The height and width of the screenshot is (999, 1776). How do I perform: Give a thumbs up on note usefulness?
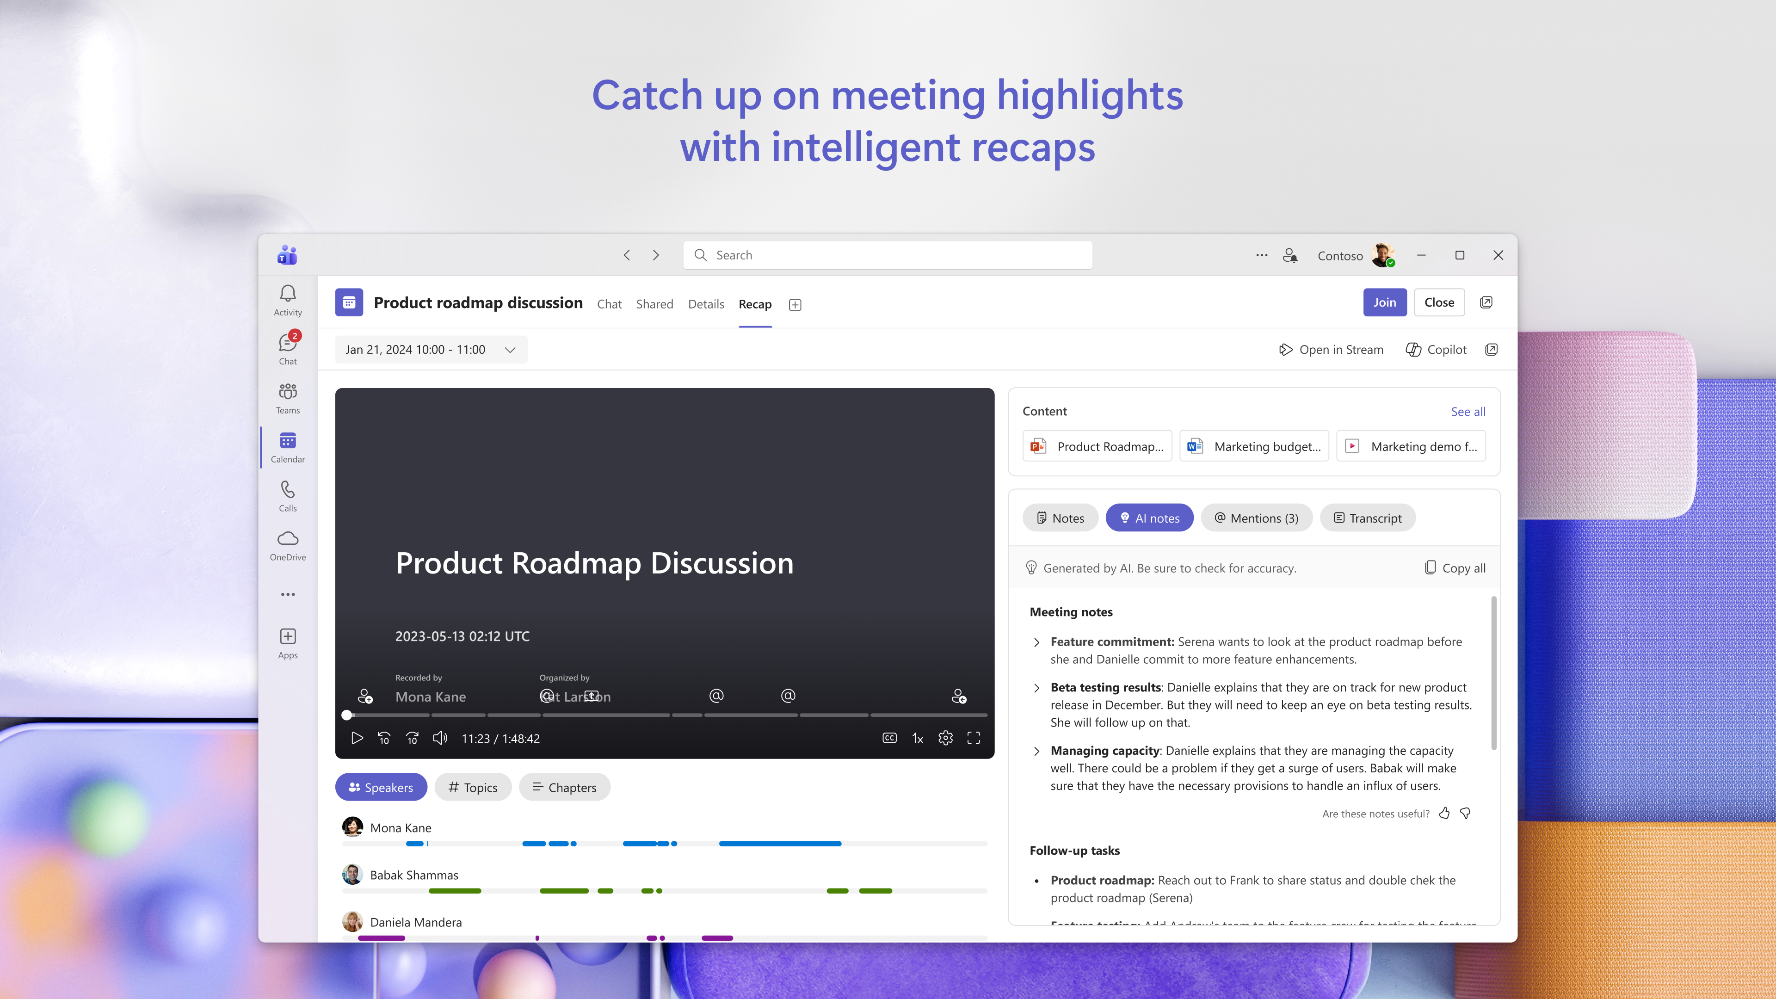pos(1445,814)
